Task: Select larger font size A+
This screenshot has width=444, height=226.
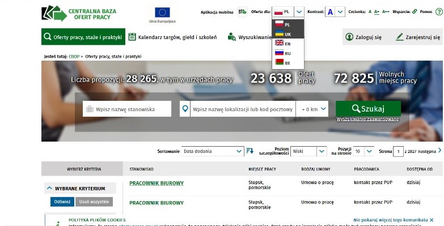Action: click(x=377, y=11)
